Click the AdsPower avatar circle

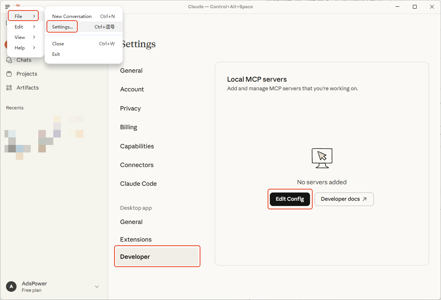[11, 287]
